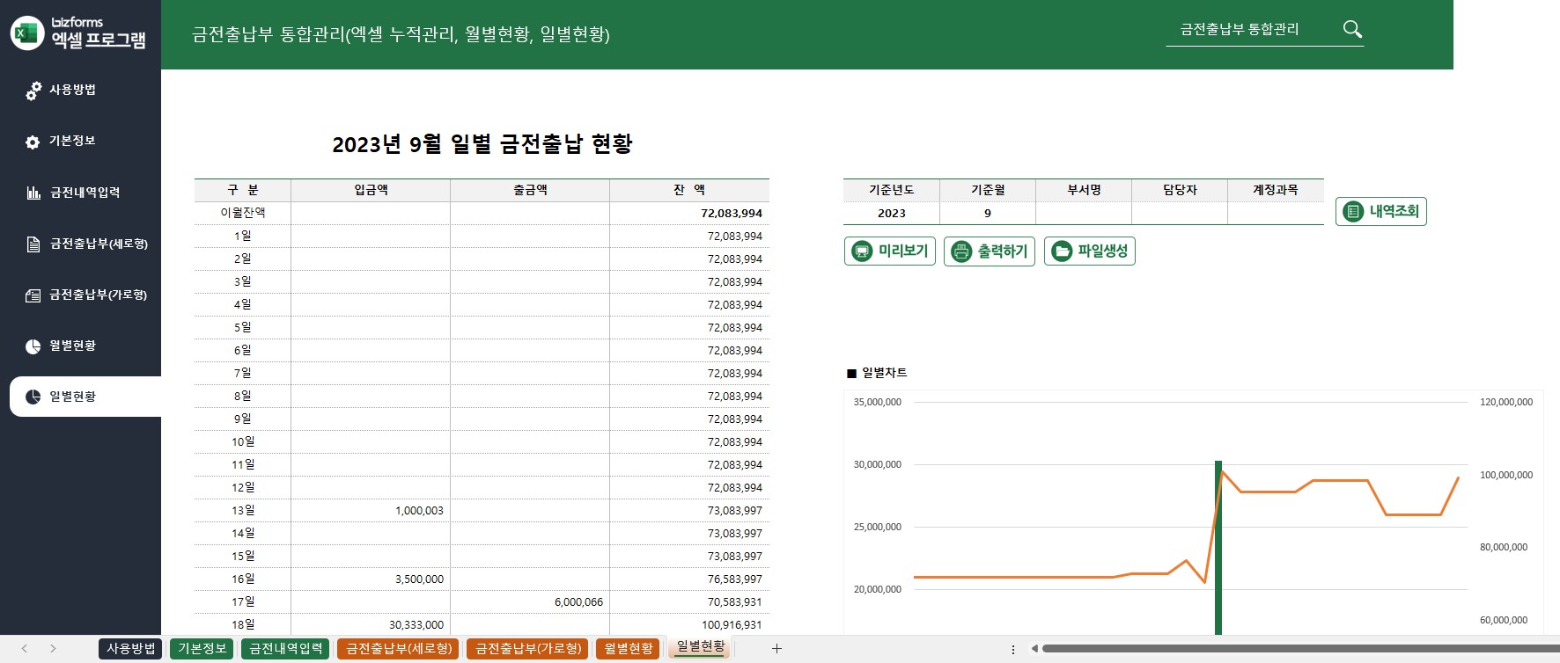Switch to 기본정보 sheet tab
The width and height of the screenshot is (1560, 663).
(x=202, y=649)
